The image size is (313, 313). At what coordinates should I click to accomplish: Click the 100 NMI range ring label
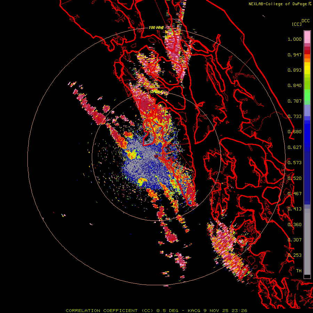(156, 27)
